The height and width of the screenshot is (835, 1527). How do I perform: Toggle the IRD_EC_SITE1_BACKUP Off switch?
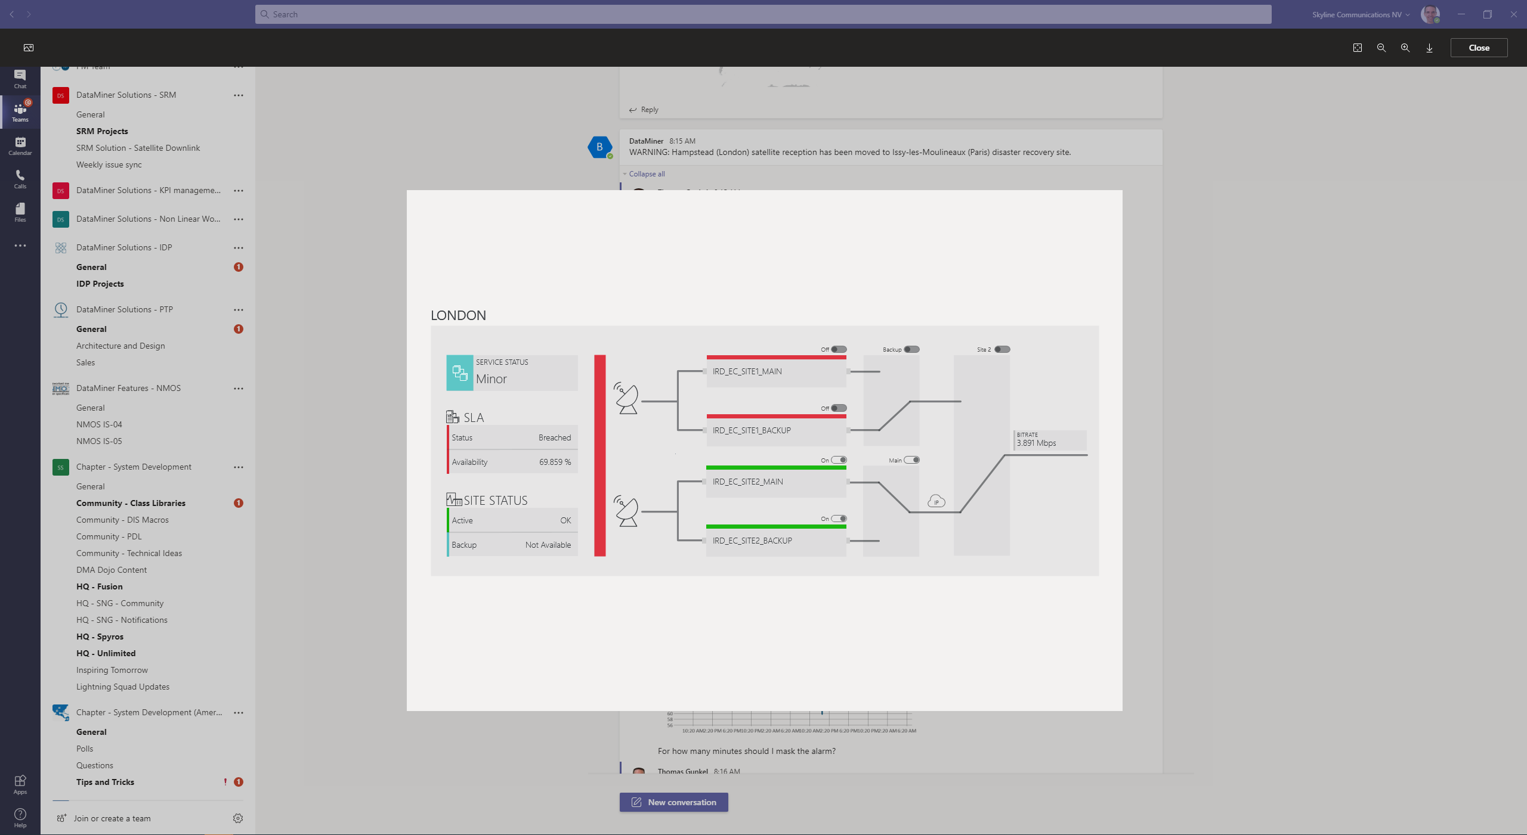pos(839,408)
